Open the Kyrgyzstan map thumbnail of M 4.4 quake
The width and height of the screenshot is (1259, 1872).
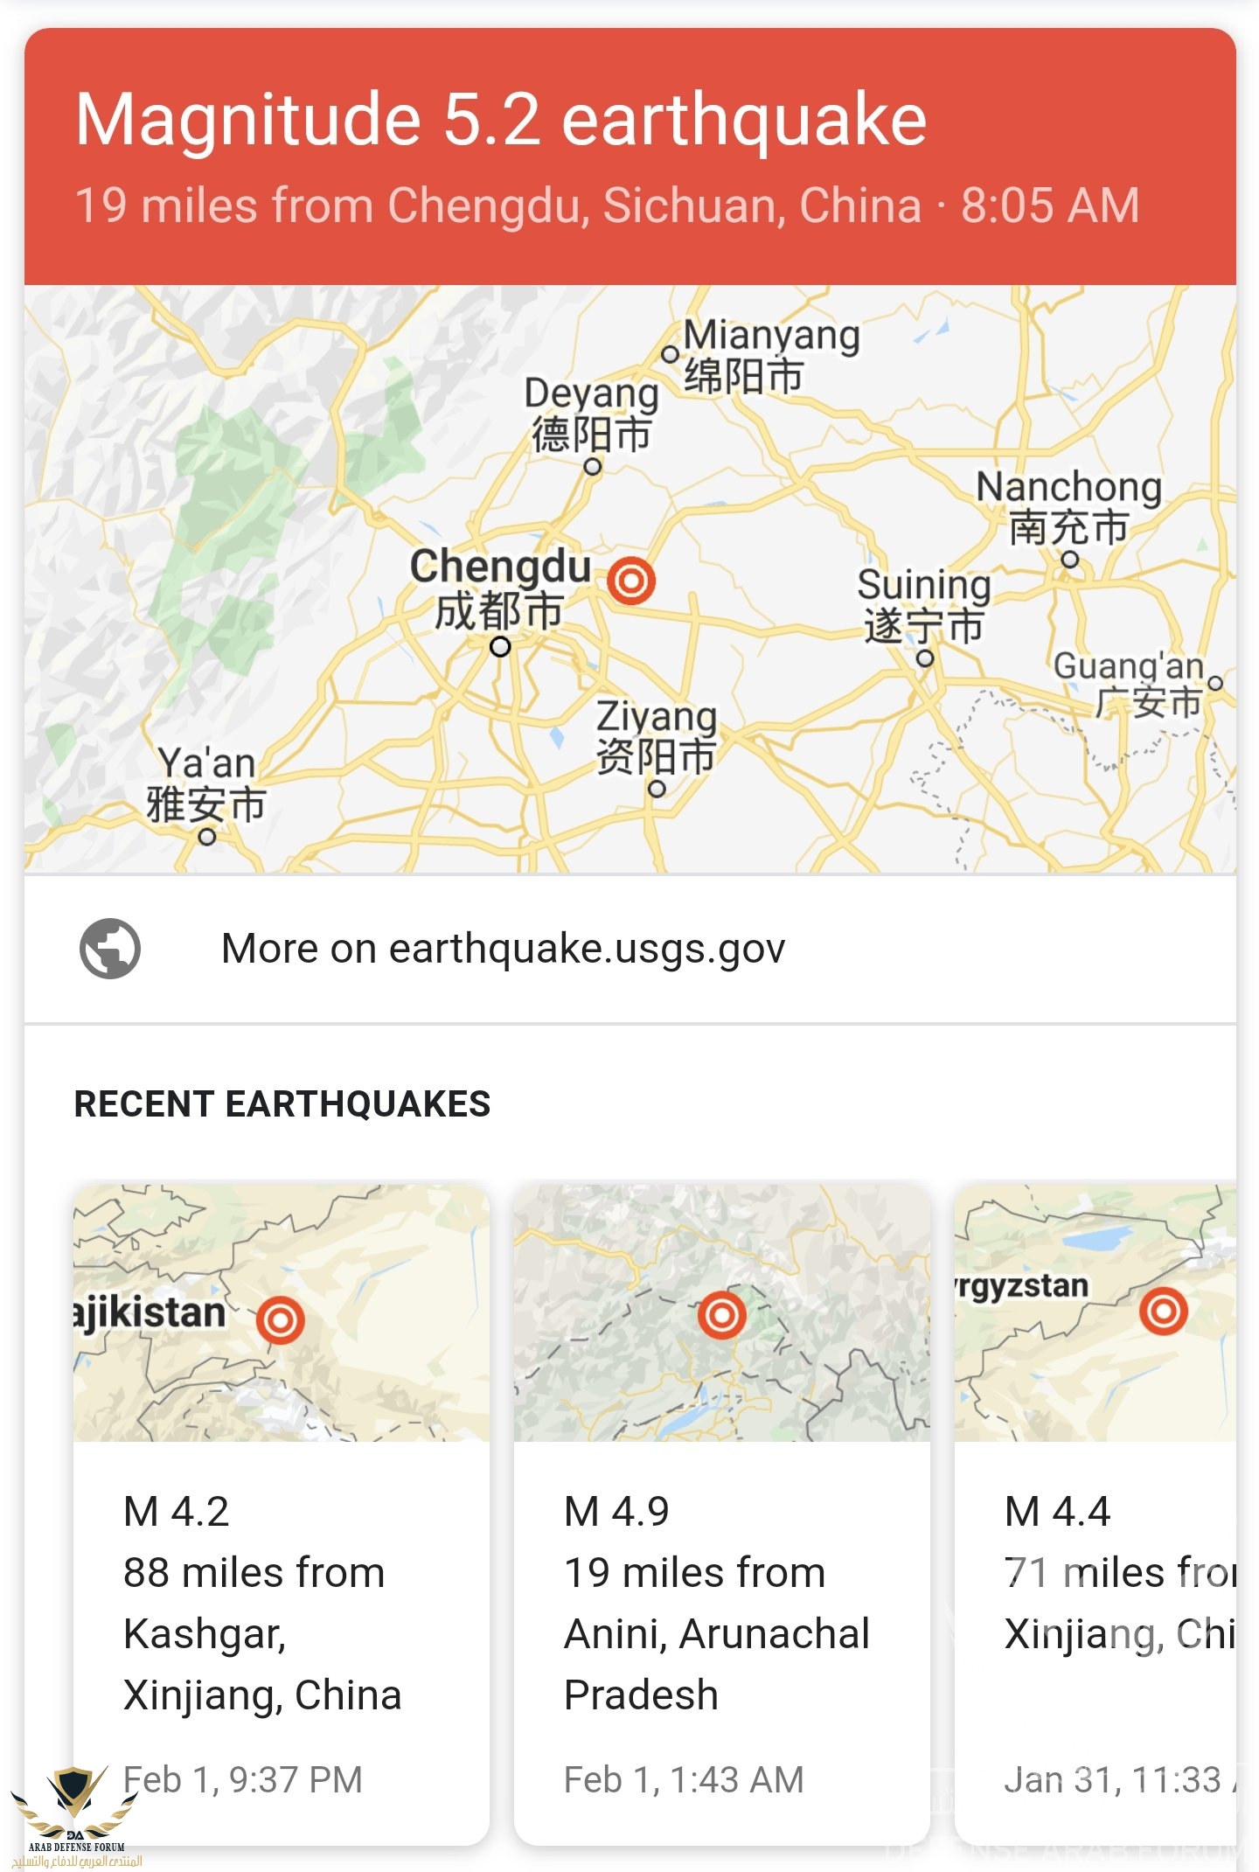point(1096,1313)
